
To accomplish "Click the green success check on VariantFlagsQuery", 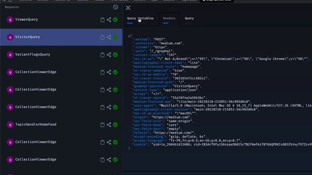I will (x=115, y=54).
